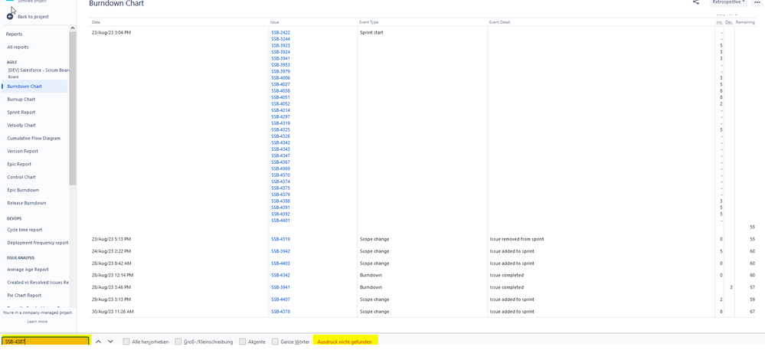The image size is (765, 350).
Task: Open issue SSB-3244
Action: point(280,39)
